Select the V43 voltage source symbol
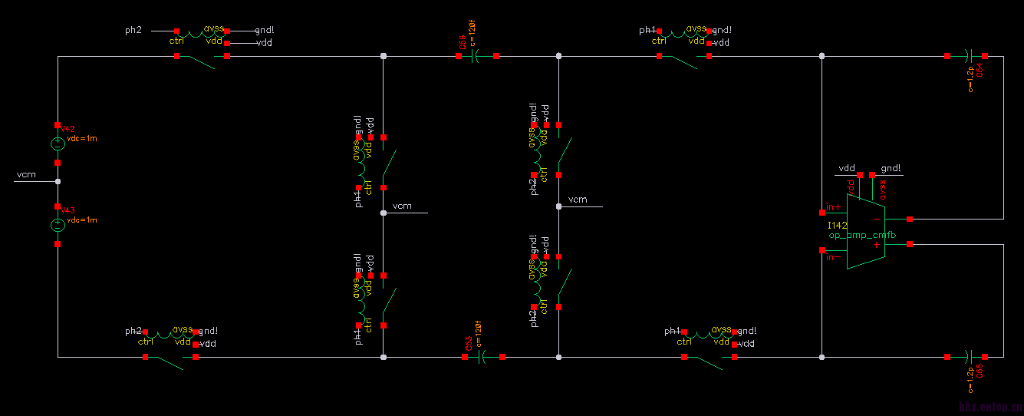Viewport: 1024px width, 416px height. 58,225
